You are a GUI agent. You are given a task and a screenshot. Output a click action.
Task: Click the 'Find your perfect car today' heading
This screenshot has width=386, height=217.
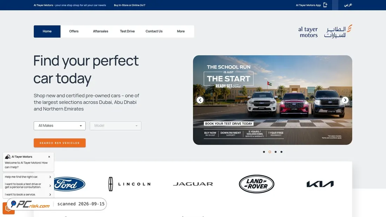coord(86,69)
